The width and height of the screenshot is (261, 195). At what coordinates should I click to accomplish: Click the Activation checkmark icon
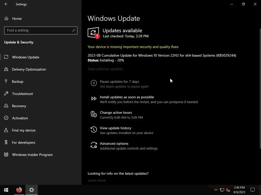coord(6,118)
